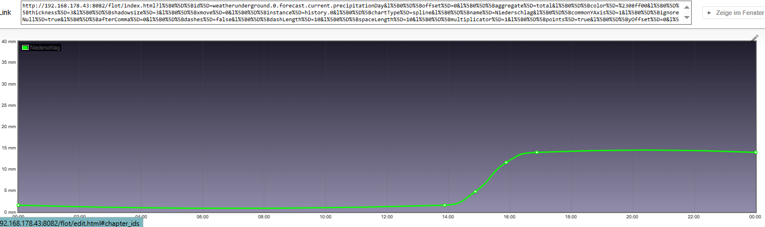Click the '08:00' x-axis label
The height and width of the screenshot is (227, 765).
point(264,217)
